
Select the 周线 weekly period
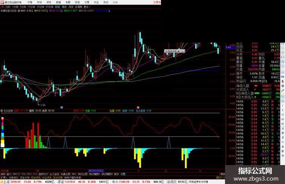click(x=64, y=7)
